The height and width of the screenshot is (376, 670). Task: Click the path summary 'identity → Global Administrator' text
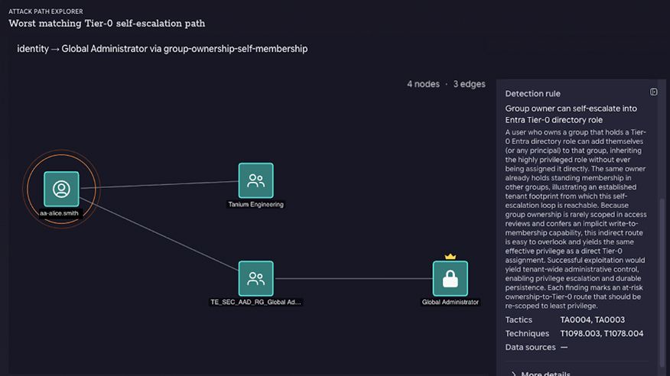(162, 49)
